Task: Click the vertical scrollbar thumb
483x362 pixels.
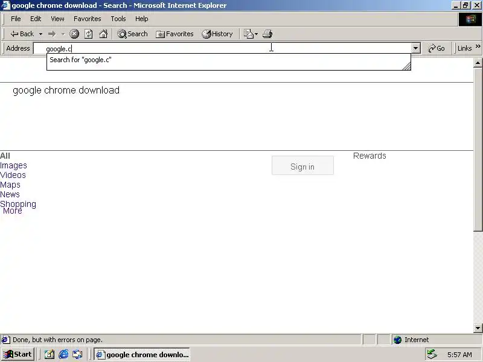Action: (x=478, y=149)
